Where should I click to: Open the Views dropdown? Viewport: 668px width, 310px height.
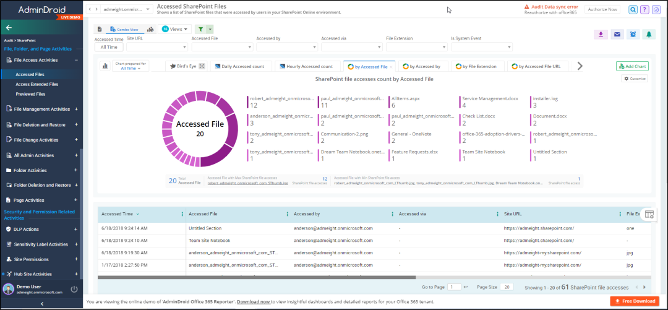[x=175, y=30]
